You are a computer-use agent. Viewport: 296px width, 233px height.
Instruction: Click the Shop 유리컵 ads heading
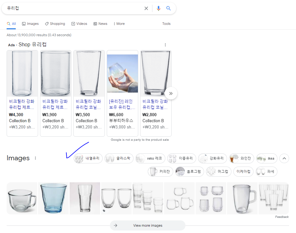coord(32,45)
